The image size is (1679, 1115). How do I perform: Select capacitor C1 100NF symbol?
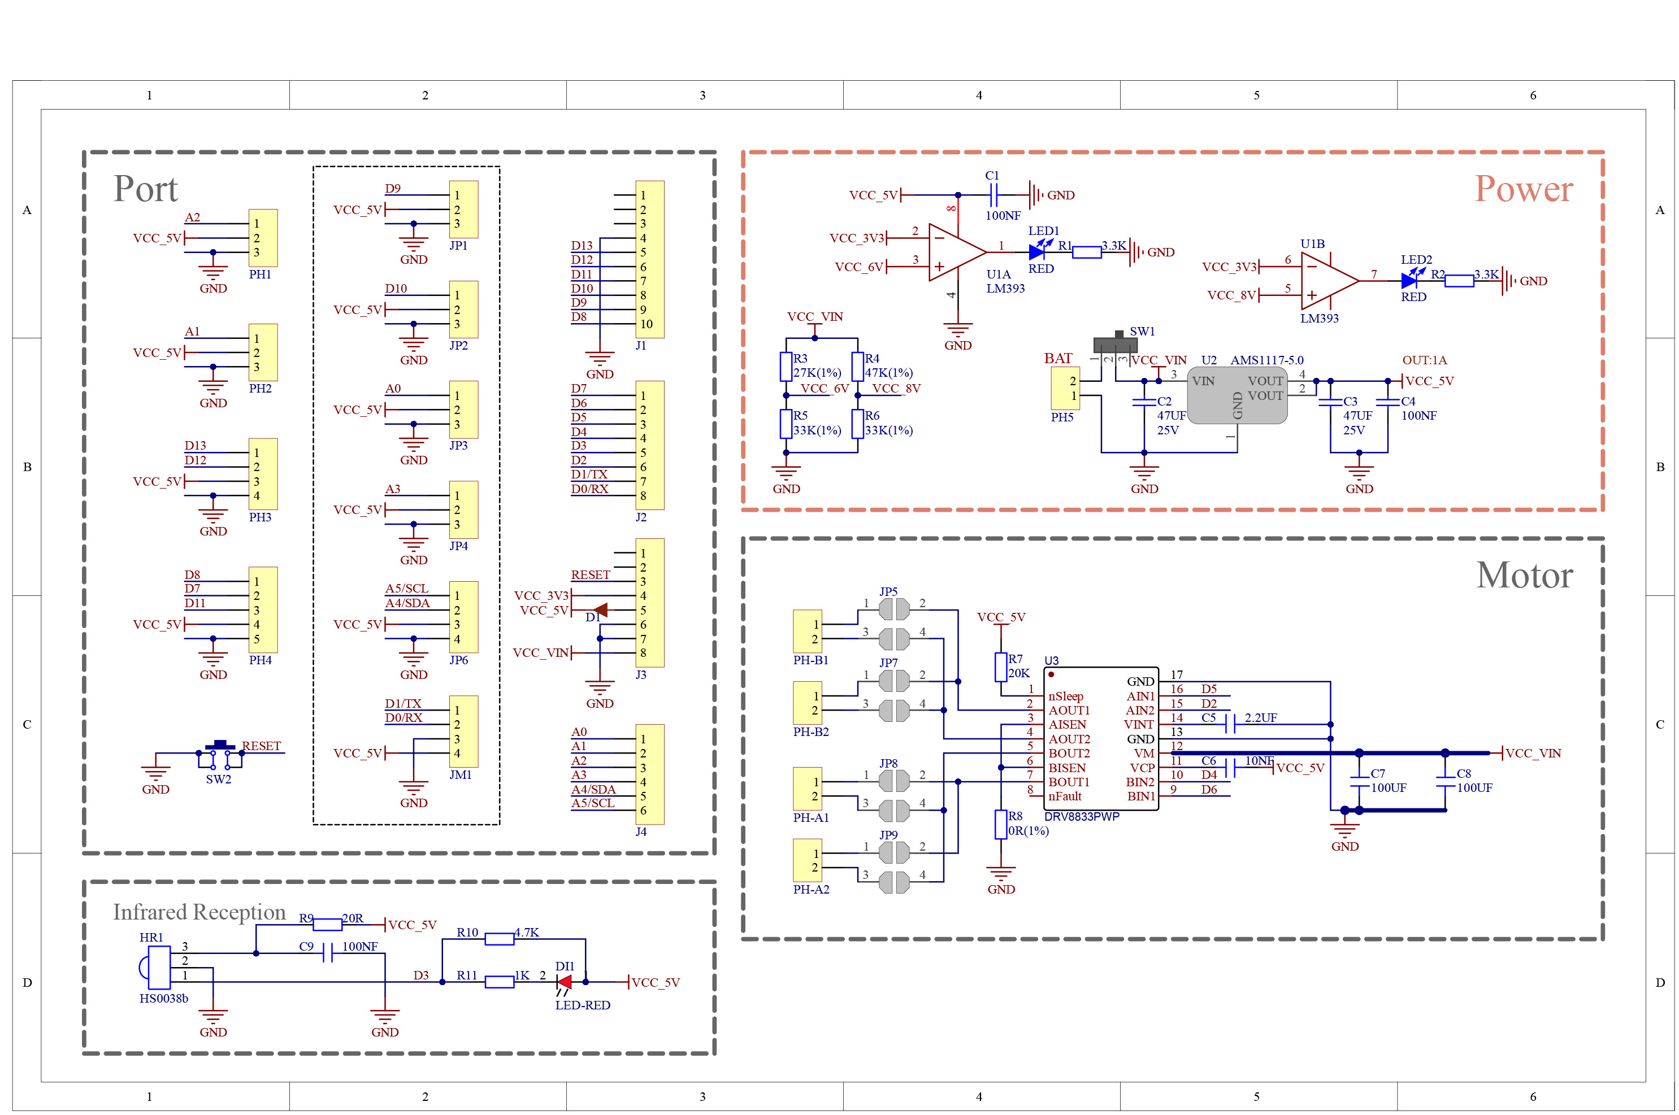coord(993,195)
